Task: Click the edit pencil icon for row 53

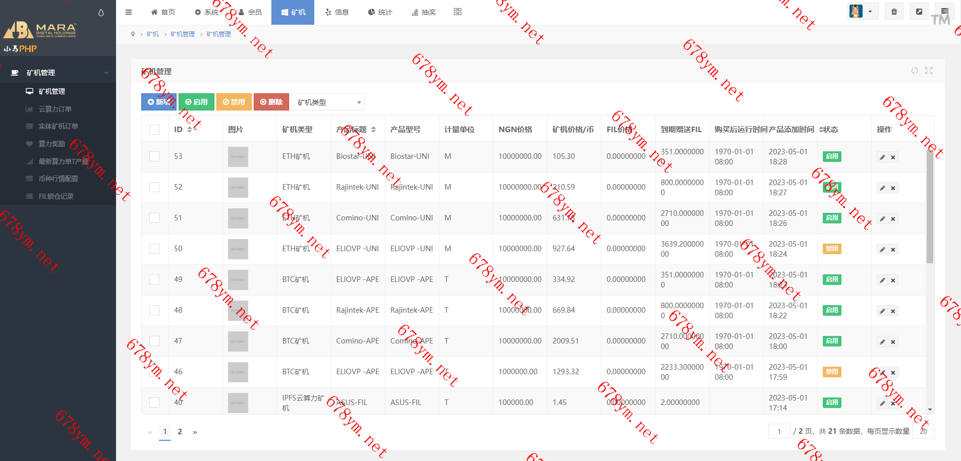Action: coord(882,157)
